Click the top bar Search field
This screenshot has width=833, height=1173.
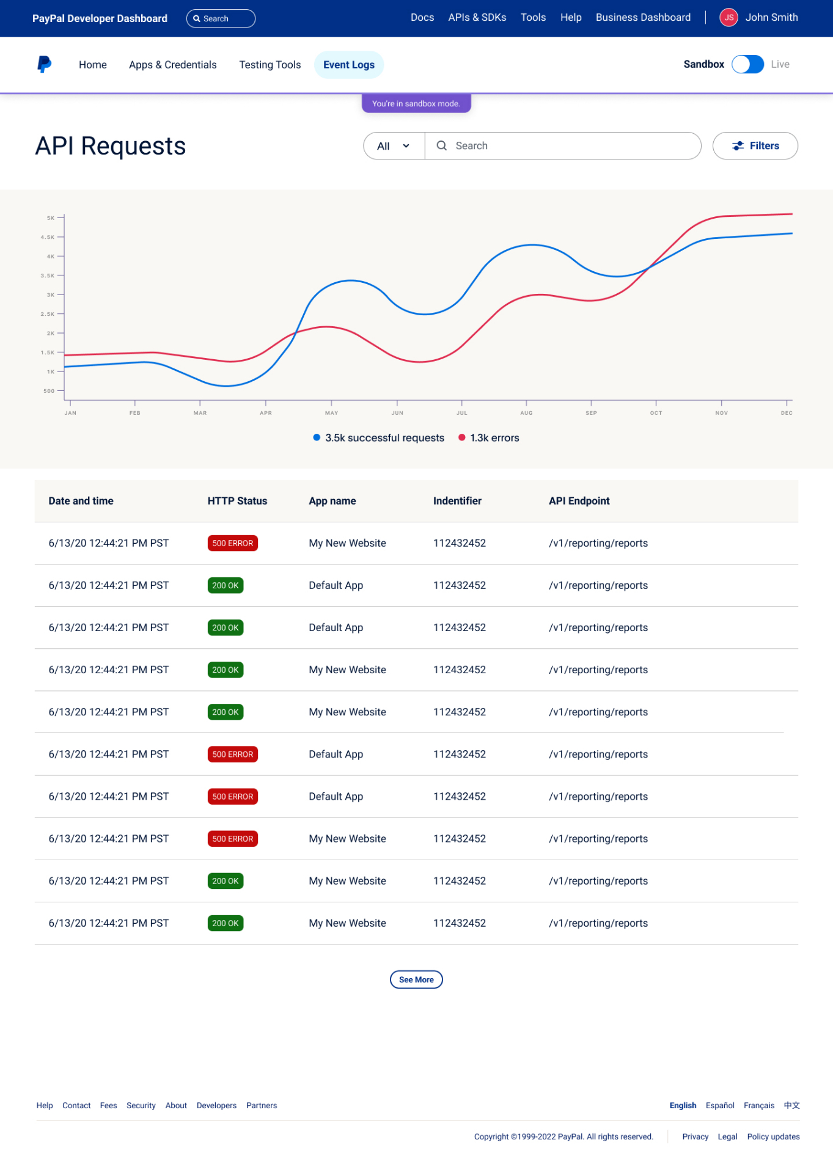coord(221,18)
